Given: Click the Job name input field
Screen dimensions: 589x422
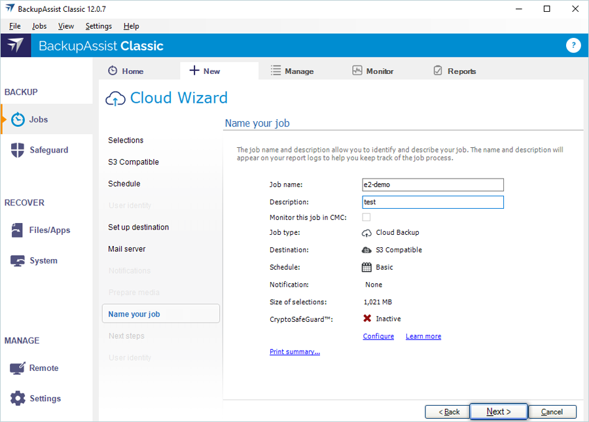Looking at the screenshot, I should tap(433, 185).
